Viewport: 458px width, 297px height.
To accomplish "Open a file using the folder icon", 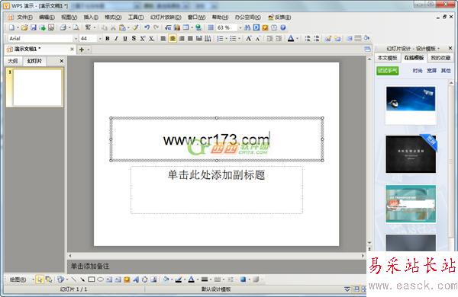I will (24, 27).
